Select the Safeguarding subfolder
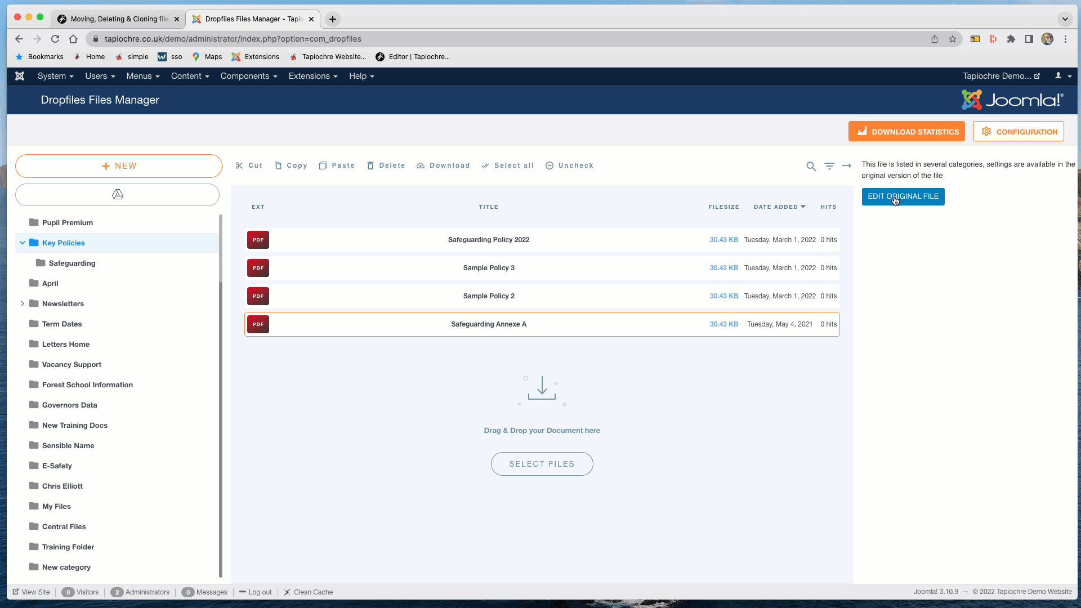 (72, 263)
